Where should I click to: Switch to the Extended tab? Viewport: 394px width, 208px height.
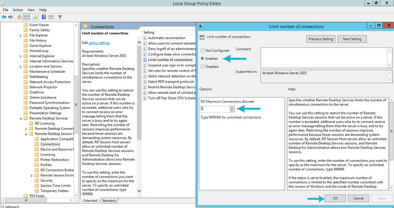point(90,200)
